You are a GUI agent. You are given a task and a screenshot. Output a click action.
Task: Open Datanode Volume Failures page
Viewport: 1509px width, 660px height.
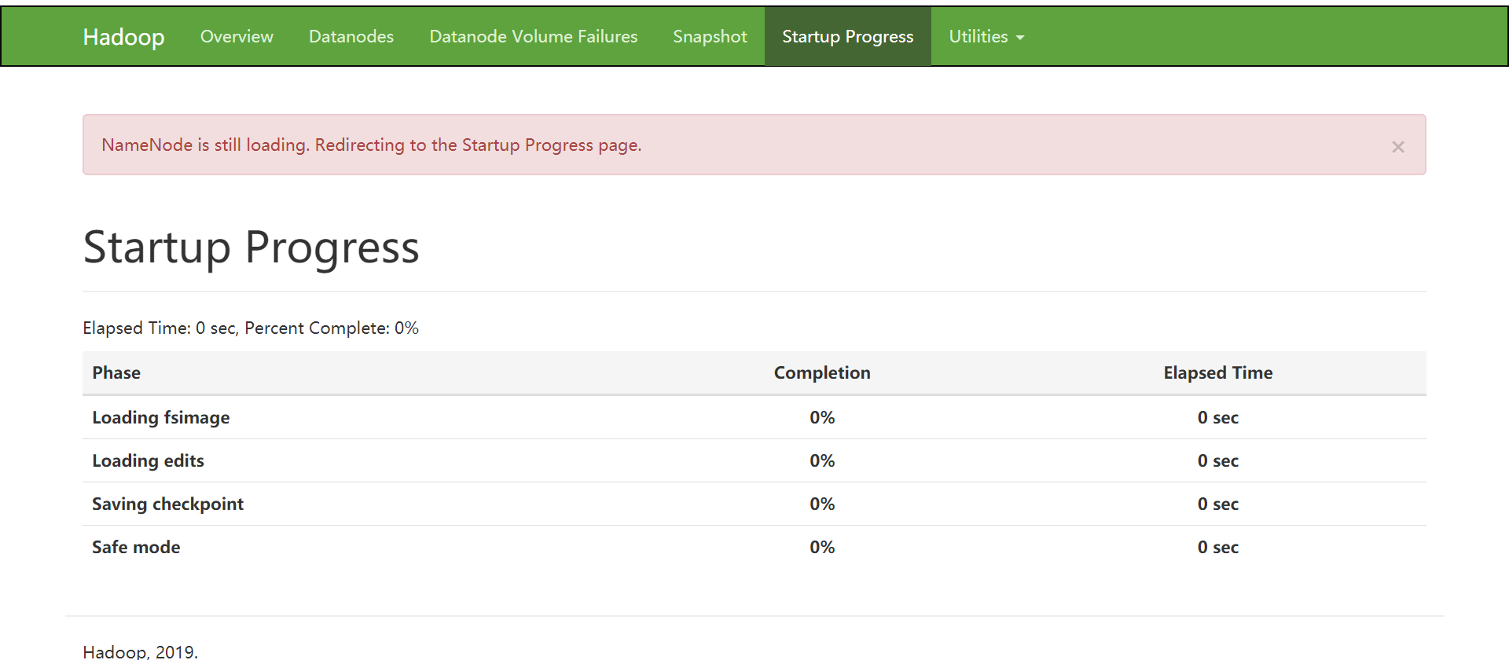(533, 37)
